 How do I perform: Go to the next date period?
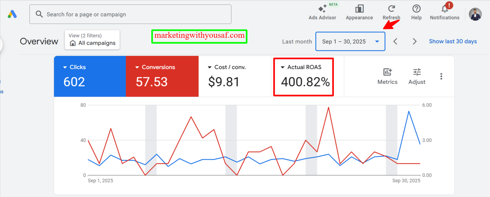click(x=415, y=41)
